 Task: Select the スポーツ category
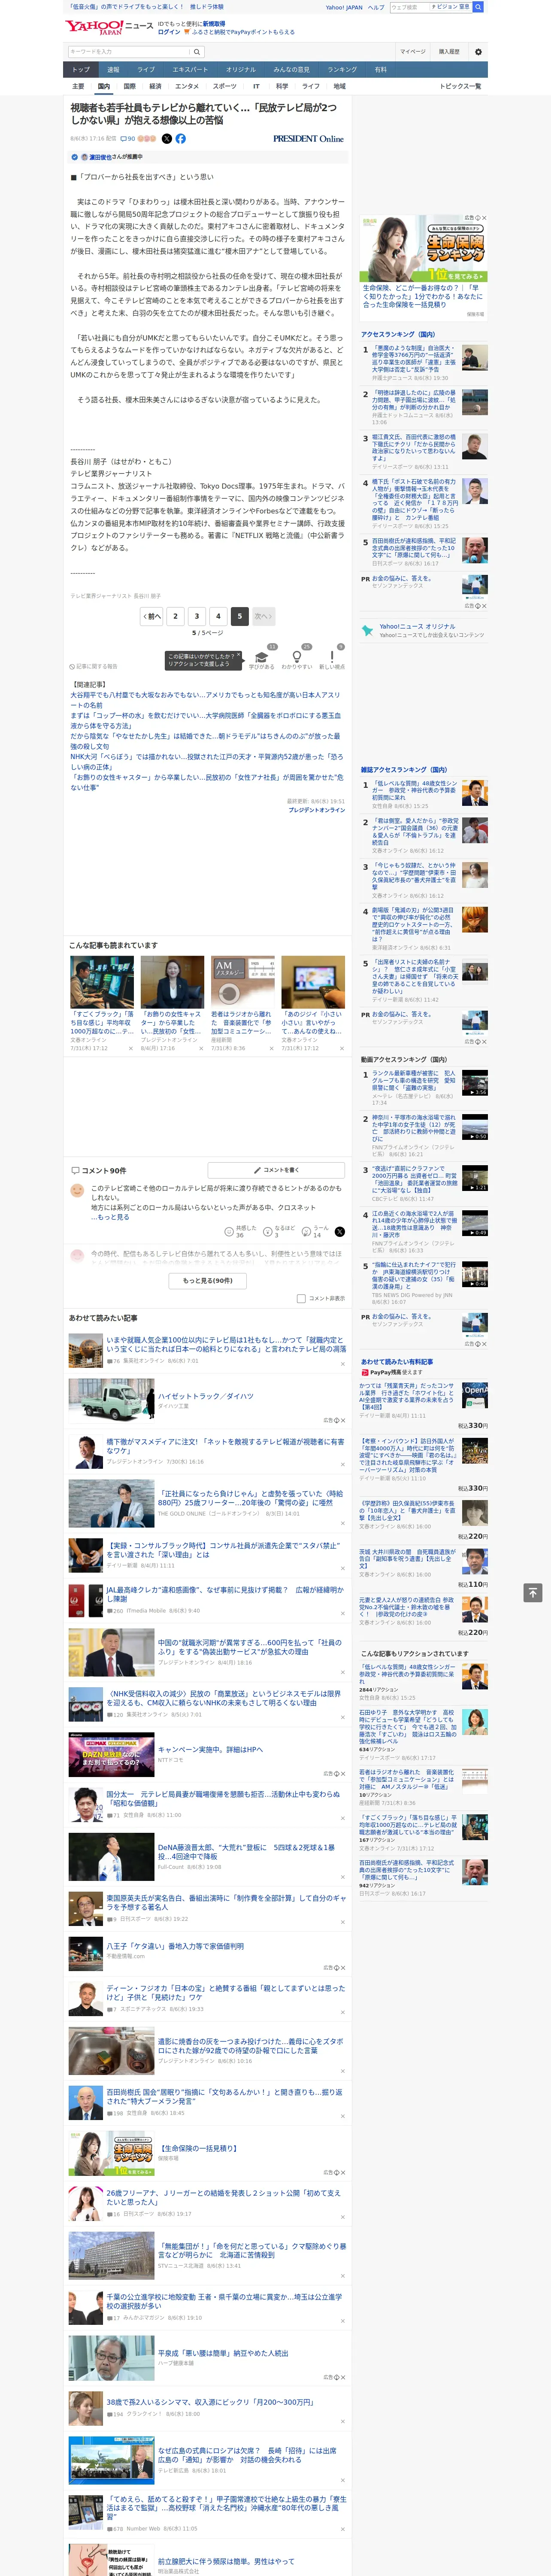pyautogui.click(x=225, y=86)
